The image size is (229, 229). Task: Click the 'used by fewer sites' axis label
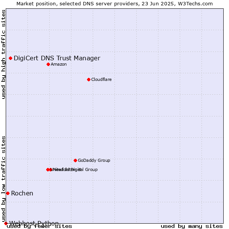(39, 226)
